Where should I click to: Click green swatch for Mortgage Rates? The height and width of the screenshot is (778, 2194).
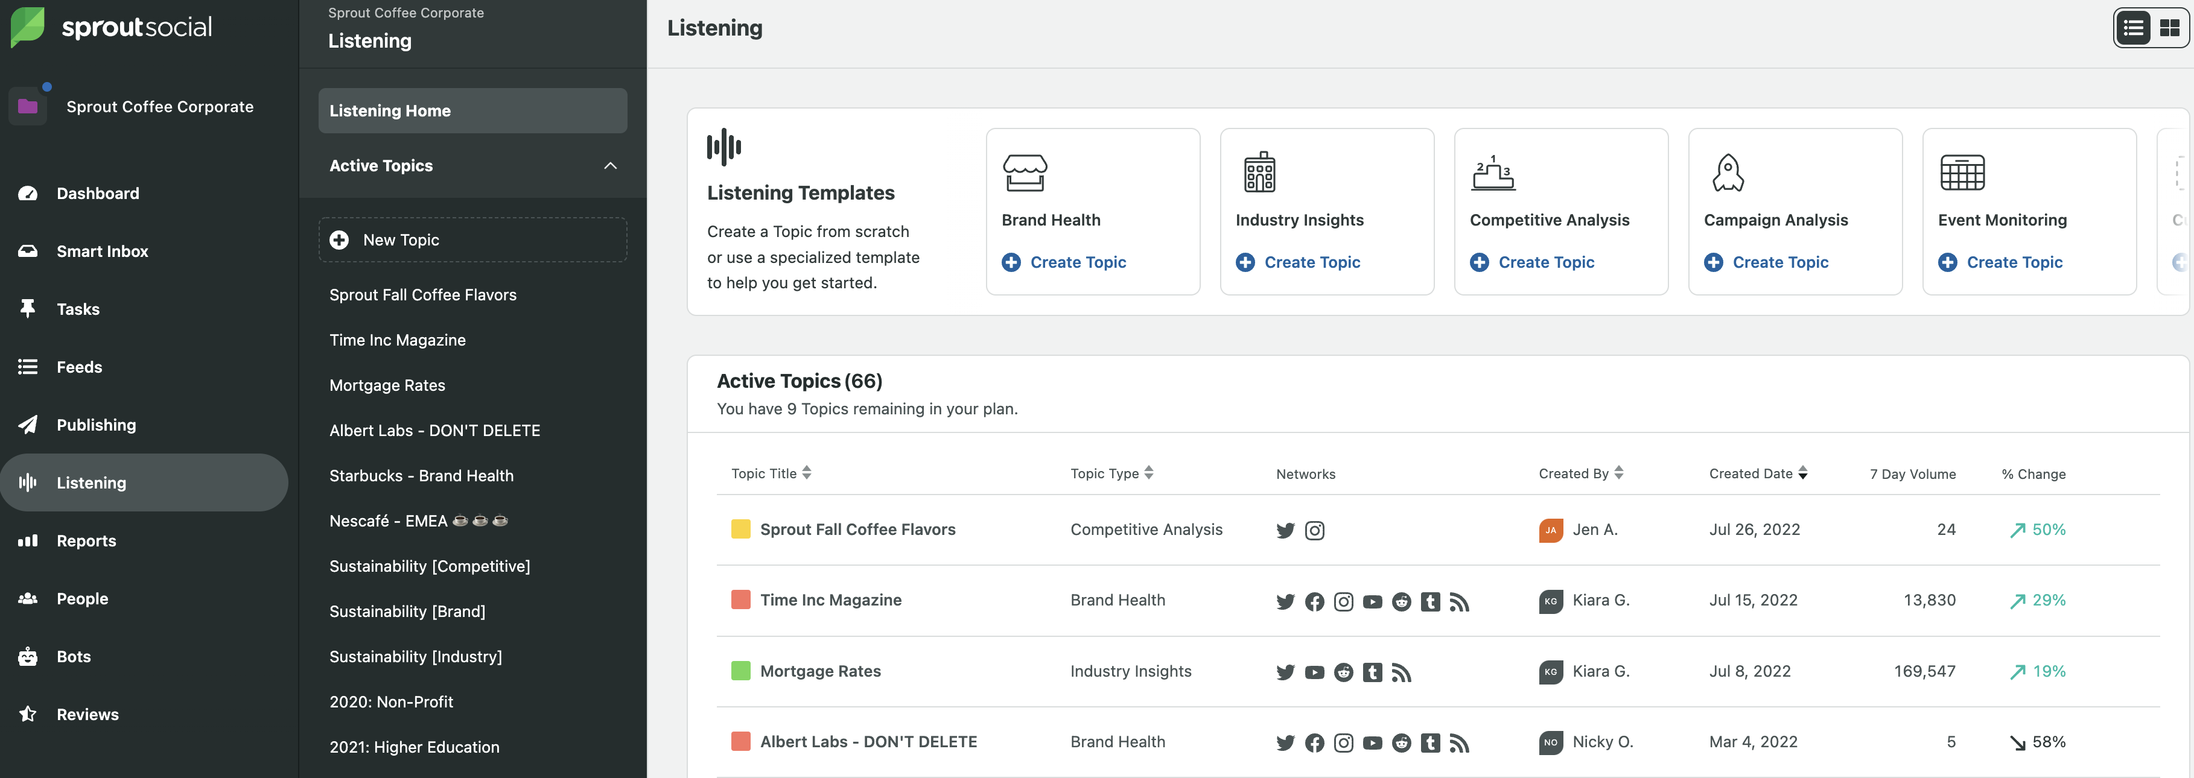(741, 671)
